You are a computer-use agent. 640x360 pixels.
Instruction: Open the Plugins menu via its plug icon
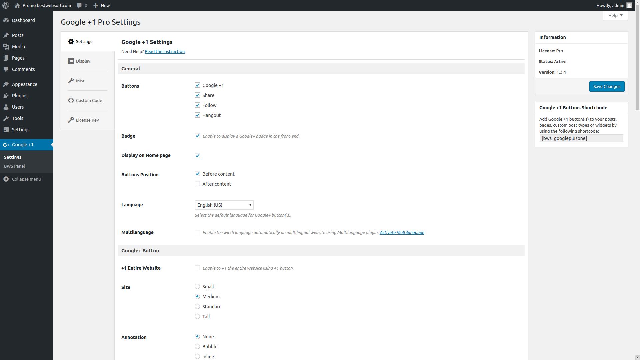pos(6,96)
